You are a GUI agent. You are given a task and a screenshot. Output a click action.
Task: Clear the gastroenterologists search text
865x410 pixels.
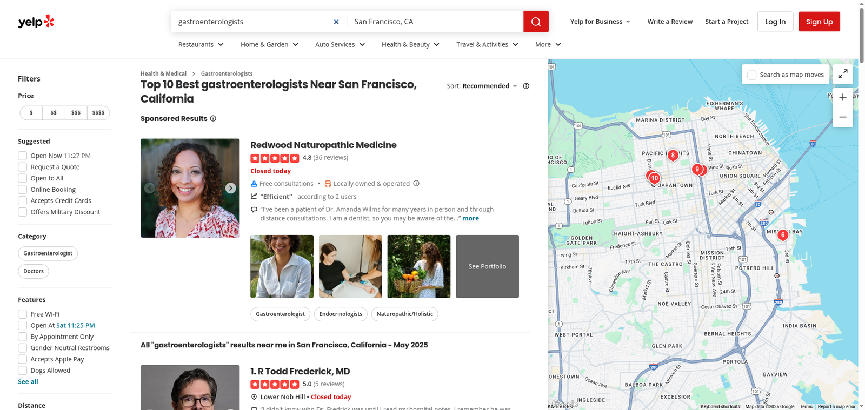pos(336,22)
